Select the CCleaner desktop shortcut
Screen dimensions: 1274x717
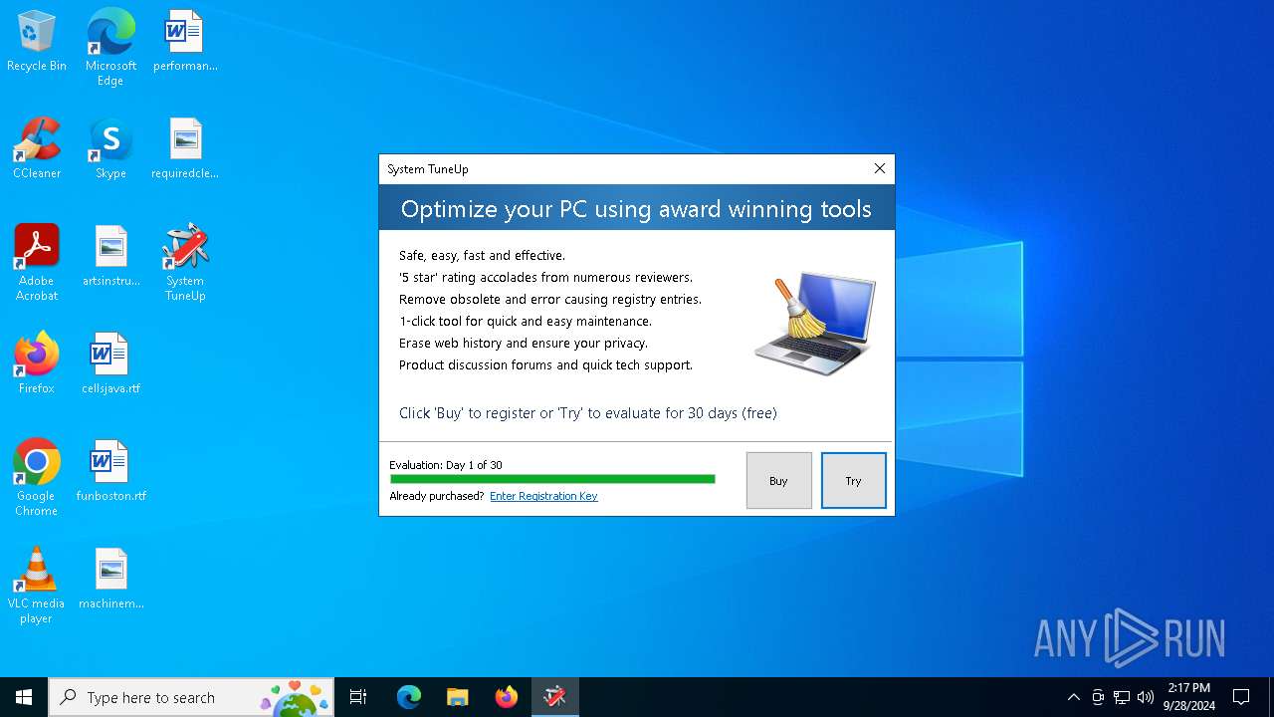[37, 148]
